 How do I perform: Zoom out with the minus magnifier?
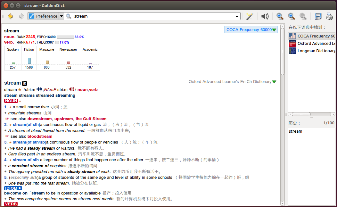292,16
